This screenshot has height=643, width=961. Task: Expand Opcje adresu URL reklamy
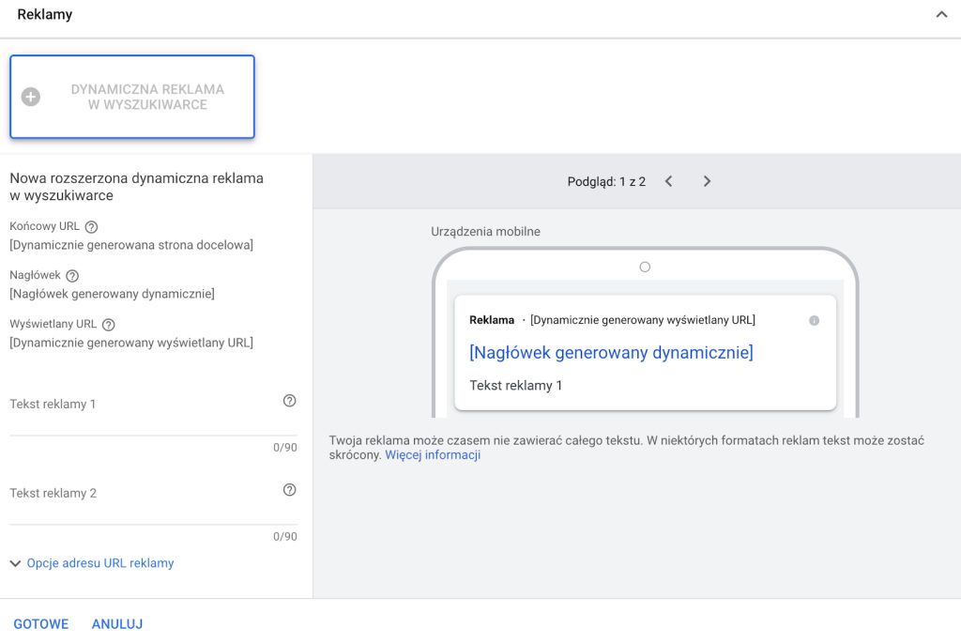(x=92, y=563)
